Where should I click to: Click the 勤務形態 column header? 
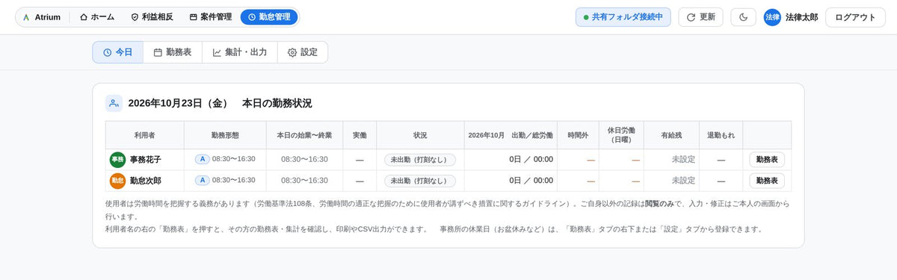225,135
